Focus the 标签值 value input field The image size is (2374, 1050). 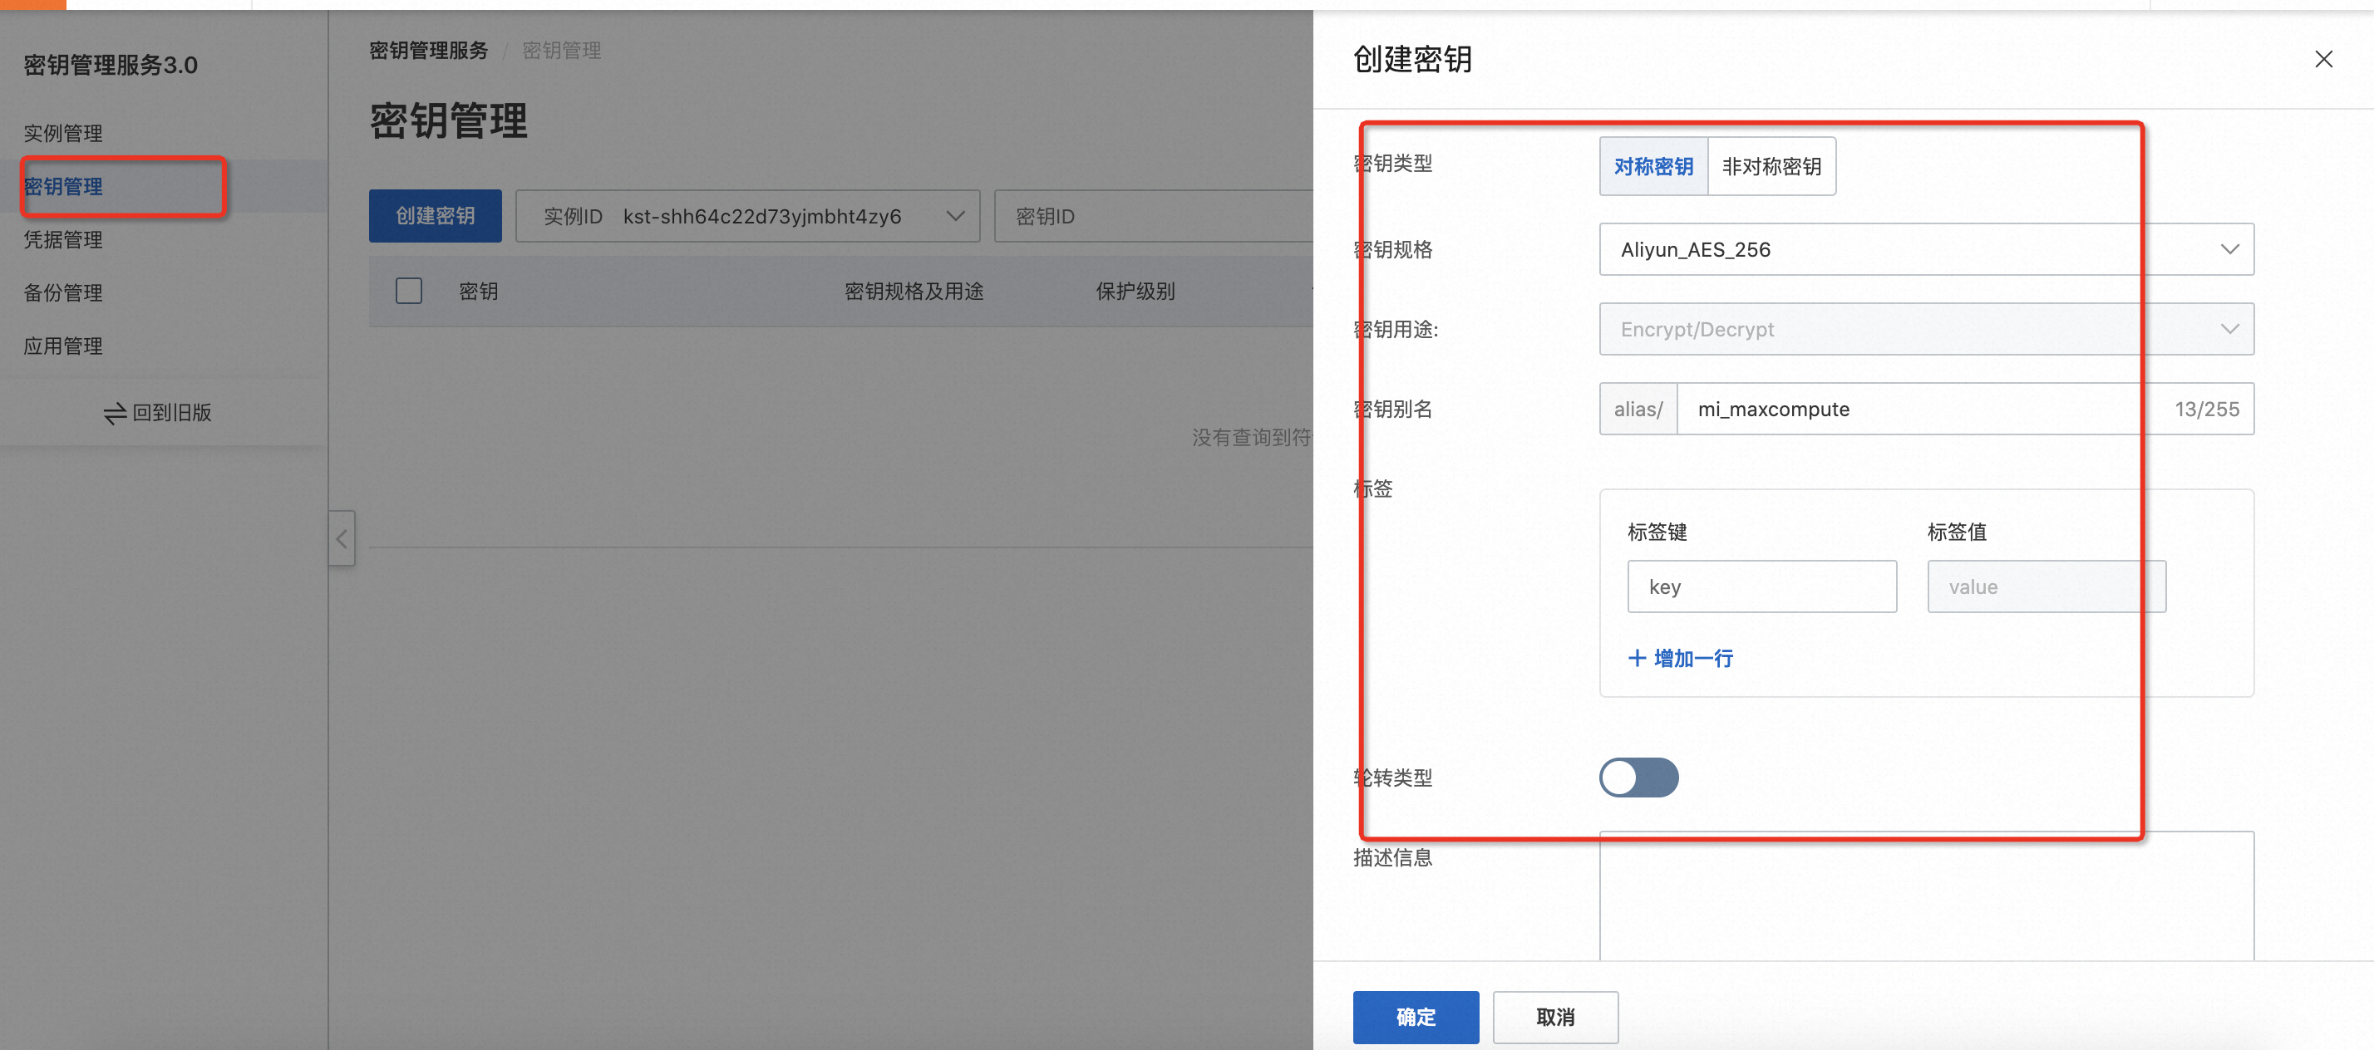[2046, 586]
